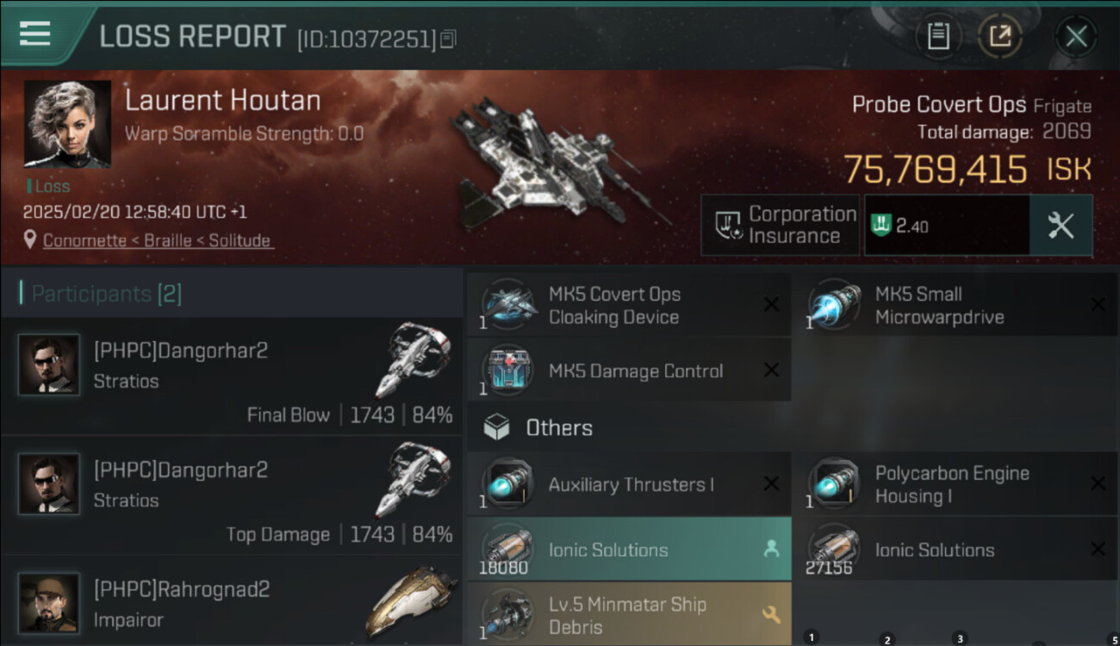The width and height of the screenshot is (1120, 646).
Task: Close the Loss Report window
Action: (x=1076, y=36)
